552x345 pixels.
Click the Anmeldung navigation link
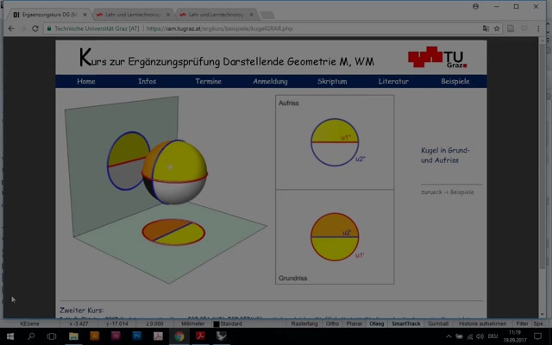(x=270, y=82)
